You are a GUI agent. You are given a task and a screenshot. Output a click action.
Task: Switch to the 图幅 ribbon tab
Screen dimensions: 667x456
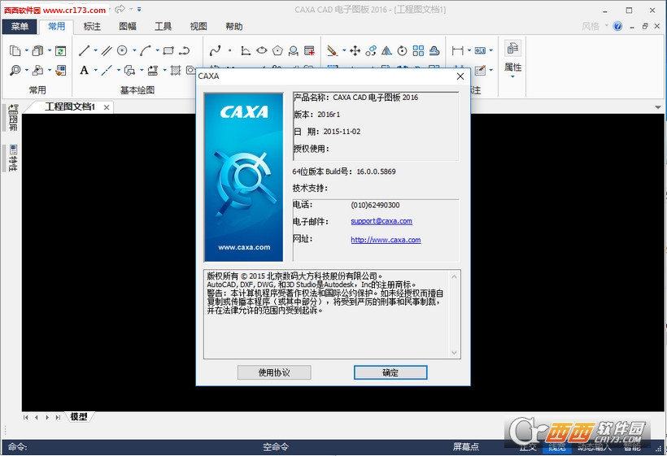coord(128,26)
